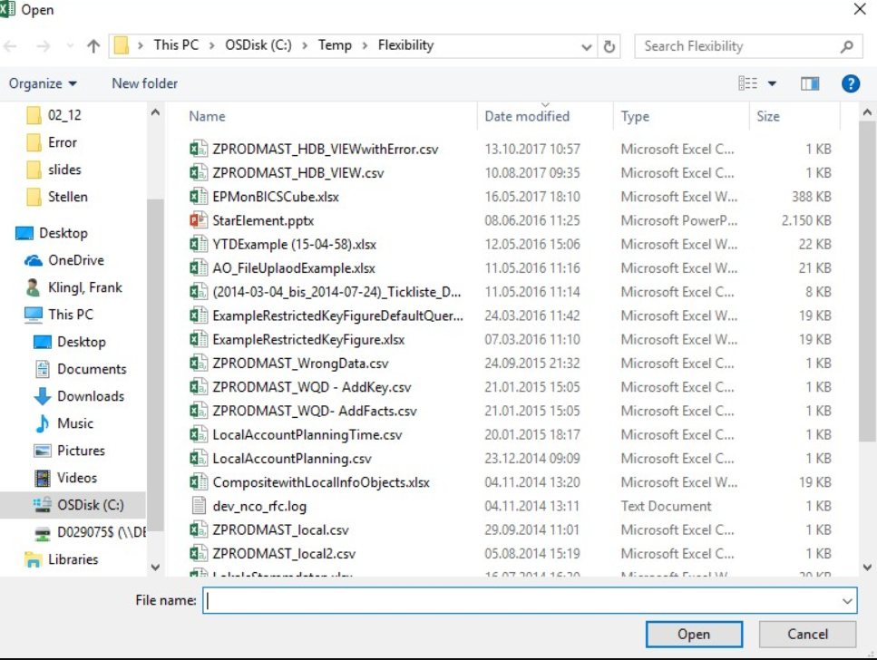Expand the File name dropdown list
The width and height of the screenshot is (877, 660).
point(847,600)
